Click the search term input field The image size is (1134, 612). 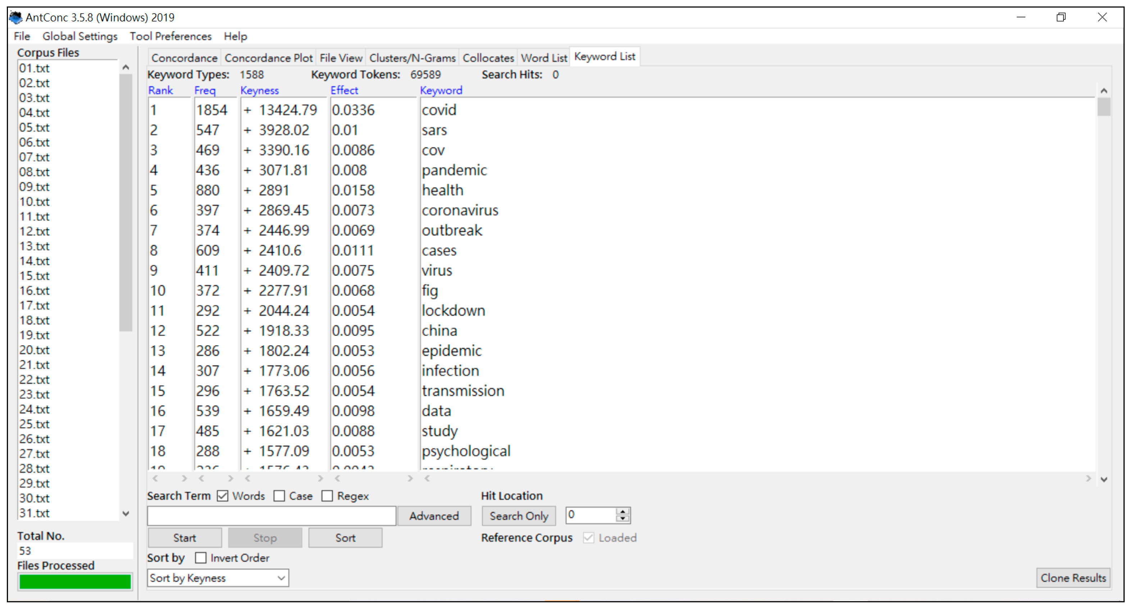tap(272, 516)
